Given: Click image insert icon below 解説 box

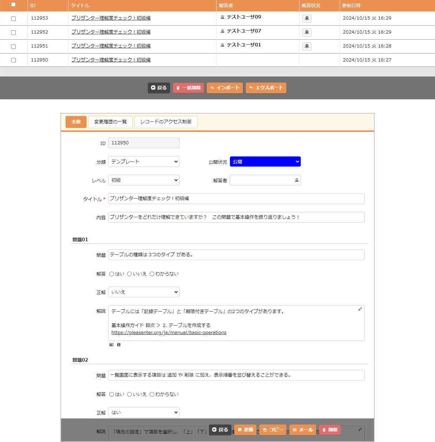Looking at the screenshot, I should [x=111, y=345].
